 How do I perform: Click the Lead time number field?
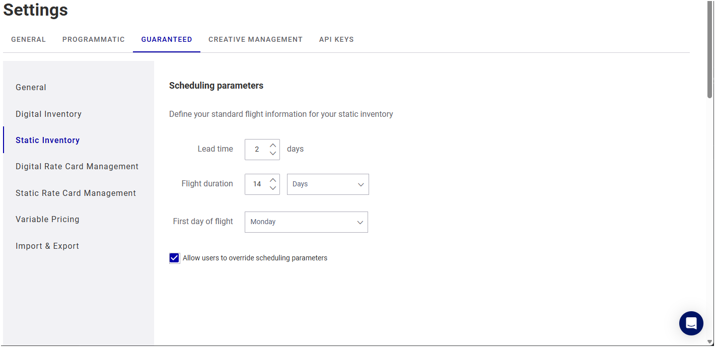click(x=257, y=150)
